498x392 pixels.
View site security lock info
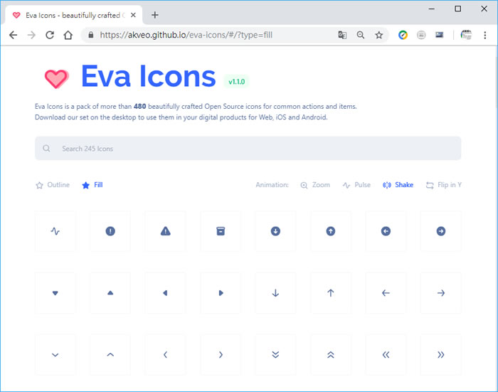click(91, 35)
